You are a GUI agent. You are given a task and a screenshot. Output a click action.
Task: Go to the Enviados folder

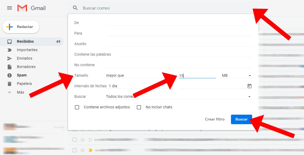point(25,58)
